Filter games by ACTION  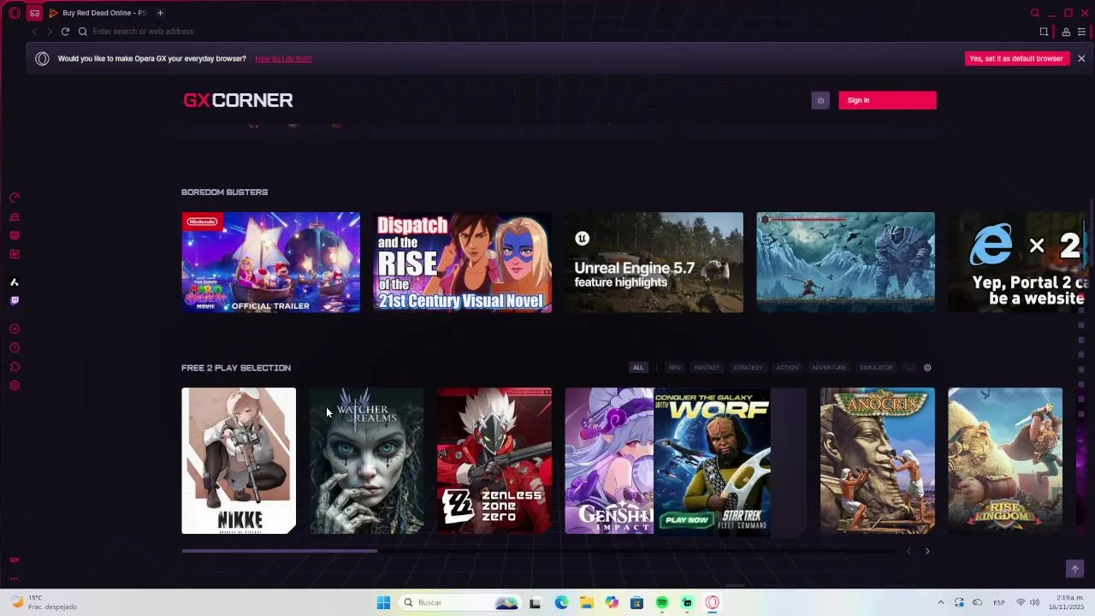tap(787, 368)
